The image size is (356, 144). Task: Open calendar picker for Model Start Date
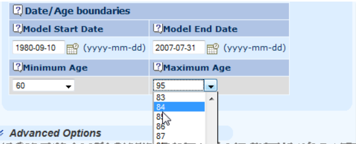pos(72,49)
